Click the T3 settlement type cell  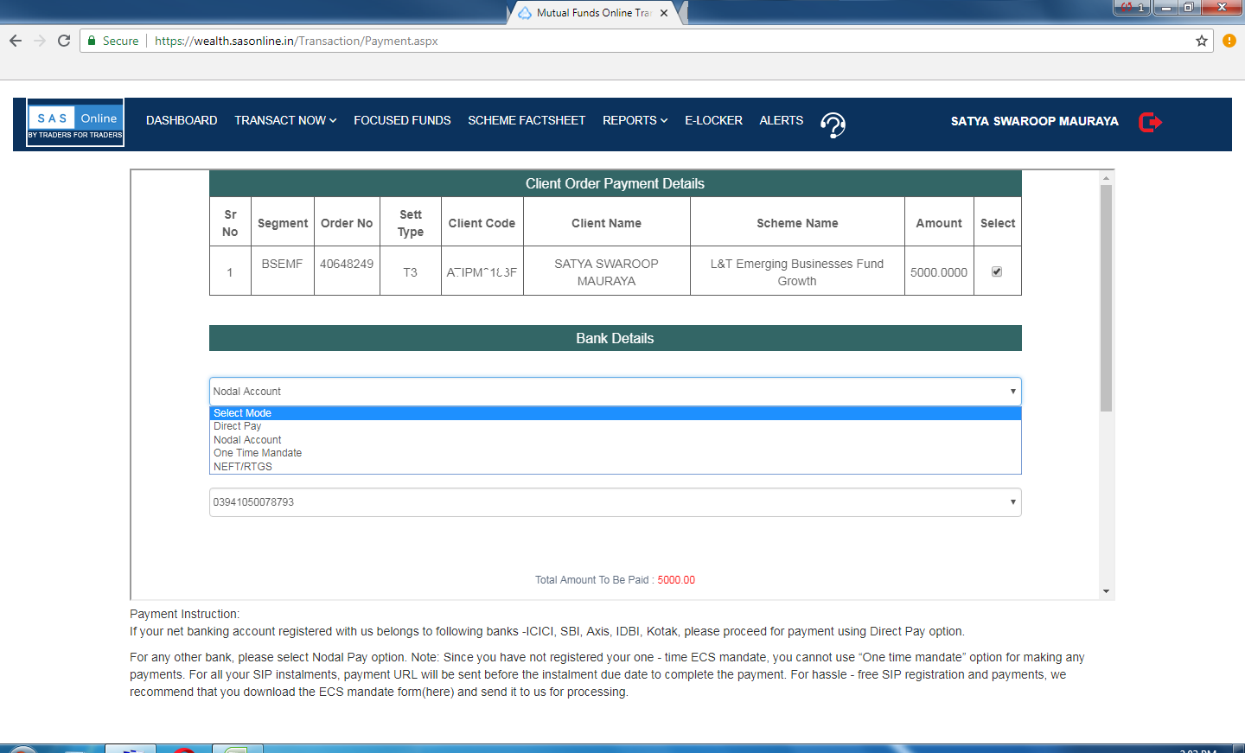(411, 271)
